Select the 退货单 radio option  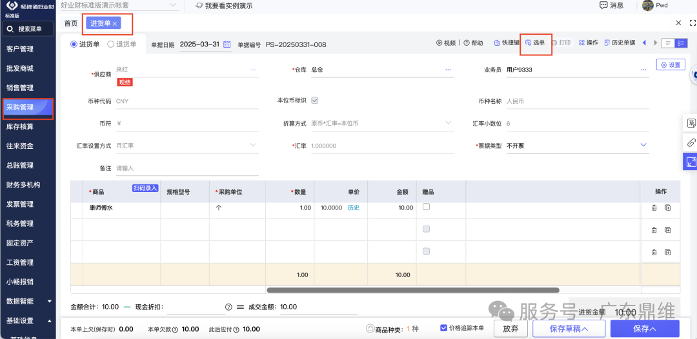pyautogui.click(x=112, y=44)
